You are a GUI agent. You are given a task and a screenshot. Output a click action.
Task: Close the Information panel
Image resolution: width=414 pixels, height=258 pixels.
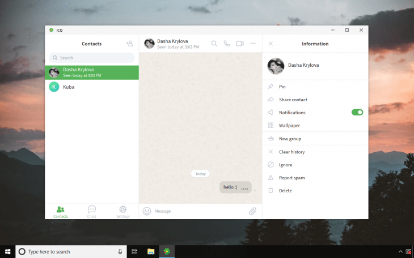pos(271,44)
